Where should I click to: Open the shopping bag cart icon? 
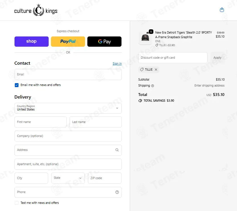pyautogui.click(x=222, y=10)
